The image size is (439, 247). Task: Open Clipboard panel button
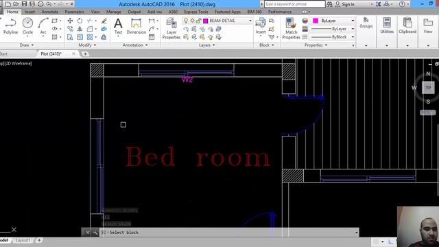[x=407, y=26]
